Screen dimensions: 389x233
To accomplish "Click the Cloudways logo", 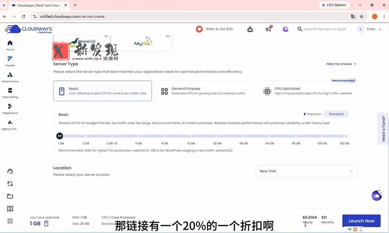I will click(29, 29).
